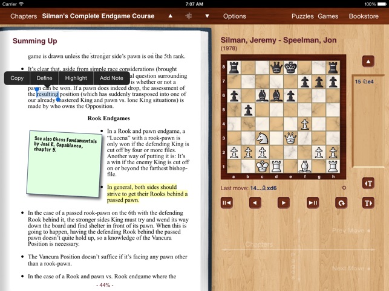The image size is (389, 291).
Task: Tap the Last move 14...Bxd6 text
Action: click(x=249, y=188)
